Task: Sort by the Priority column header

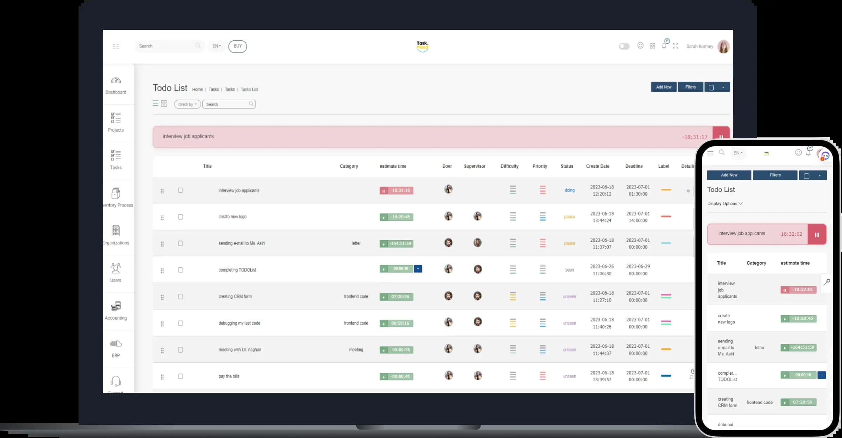Action: 540,166
